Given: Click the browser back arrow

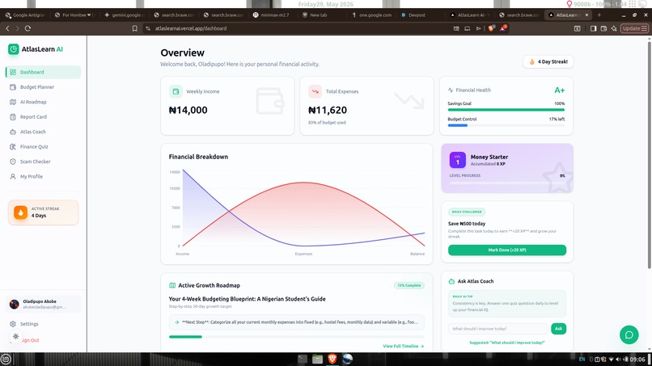Looking at the screenshot, I should (7, 28).
